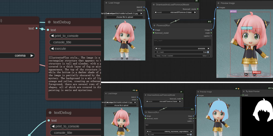Collapse the Preview Image node showing person box
This screenshot has height=136, width=273.
click(218, 3)
